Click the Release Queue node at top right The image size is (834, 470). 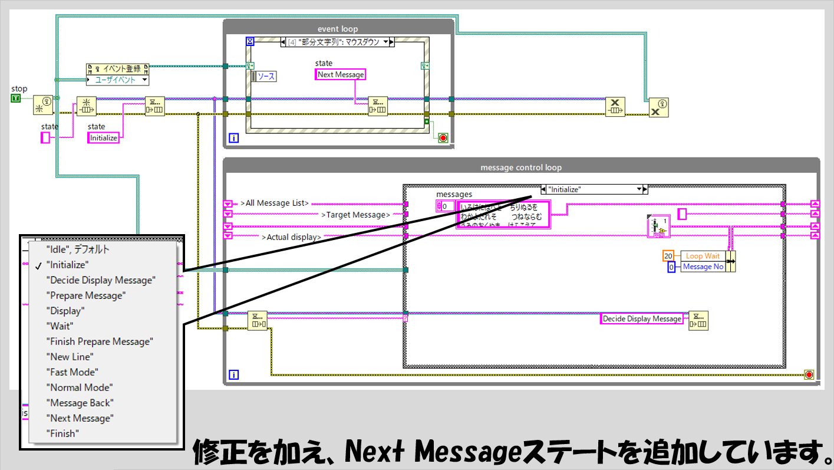click(x=615, y=107)
